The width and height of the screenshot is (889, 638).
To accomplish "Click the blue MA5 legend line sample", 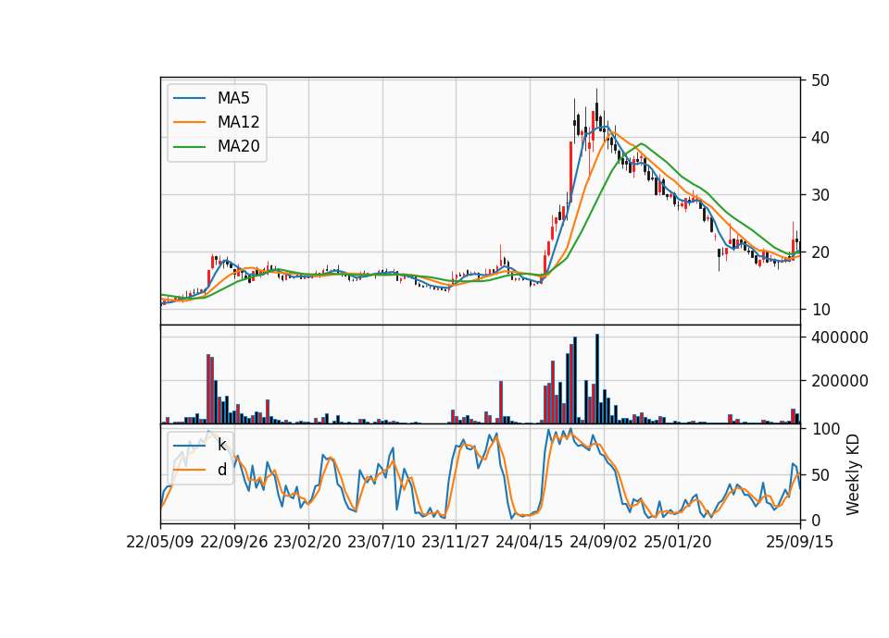I will pos(189,98).
